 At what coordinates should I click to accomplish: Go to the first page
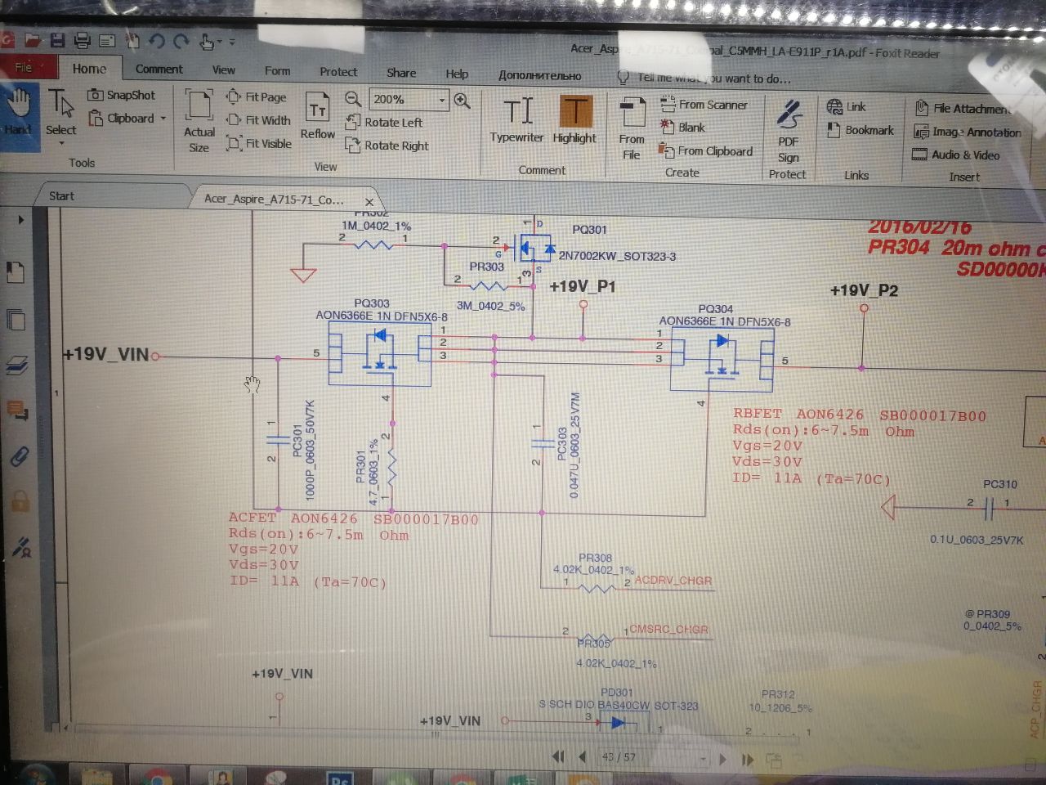click(x=558, y=756)
